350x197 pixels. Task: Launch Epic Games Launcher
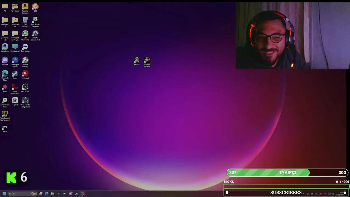coord(35,22)
